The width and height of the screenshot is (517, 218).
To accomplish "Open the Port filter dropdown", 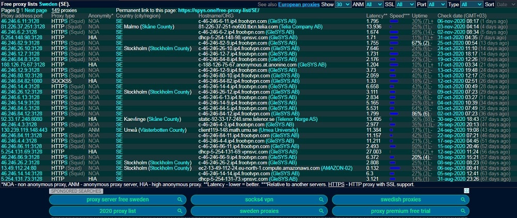I will [x=437, y=4].
